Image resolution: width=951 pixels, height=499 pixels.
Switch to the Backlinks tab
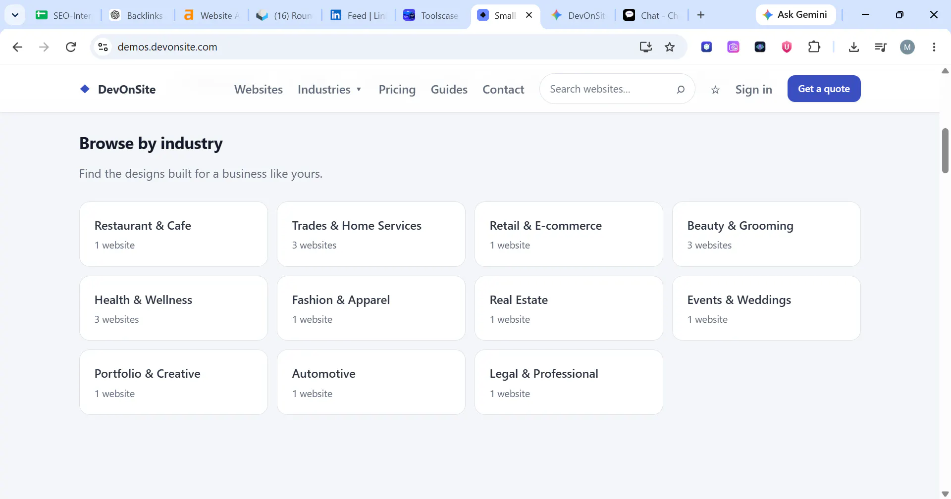pyautogui.click(x=137, y=15)
